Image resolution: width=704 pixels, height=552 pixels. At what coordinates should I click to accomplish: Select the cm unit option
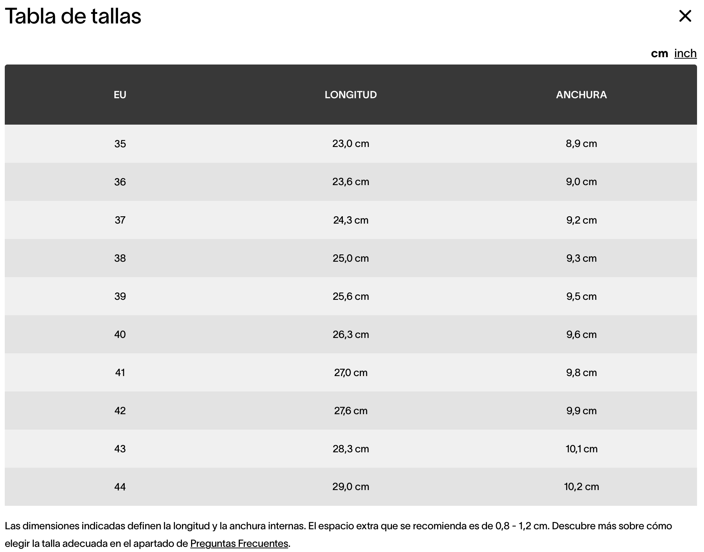point(659,54)
